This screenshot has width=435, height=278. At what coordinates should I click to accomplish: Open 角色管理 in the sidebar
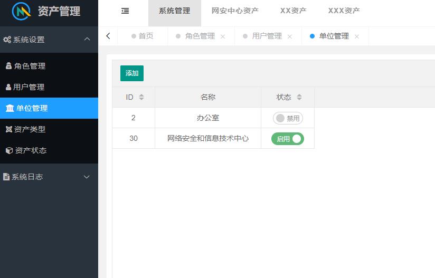pos(49,66)
